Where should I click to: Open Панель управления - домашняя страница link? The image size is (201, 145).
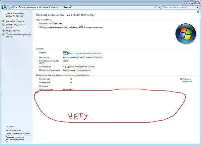pos(15,15)
